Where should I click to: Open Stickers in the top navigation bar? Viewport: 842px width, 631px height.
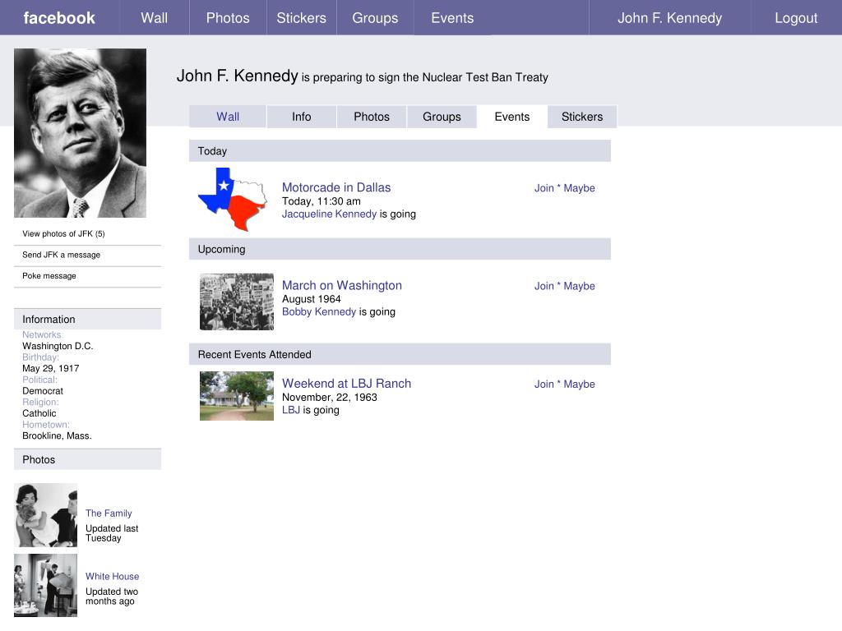(x=301, y=18)
